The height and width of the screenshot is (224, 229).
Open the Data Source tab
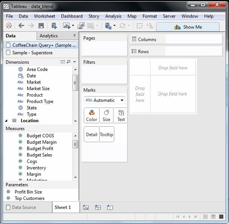coord(24,207)
